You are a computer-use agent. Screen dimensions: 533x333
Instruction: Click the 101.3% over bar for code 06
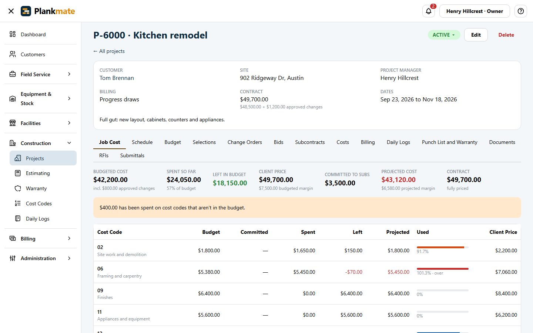tap(443, 269)
